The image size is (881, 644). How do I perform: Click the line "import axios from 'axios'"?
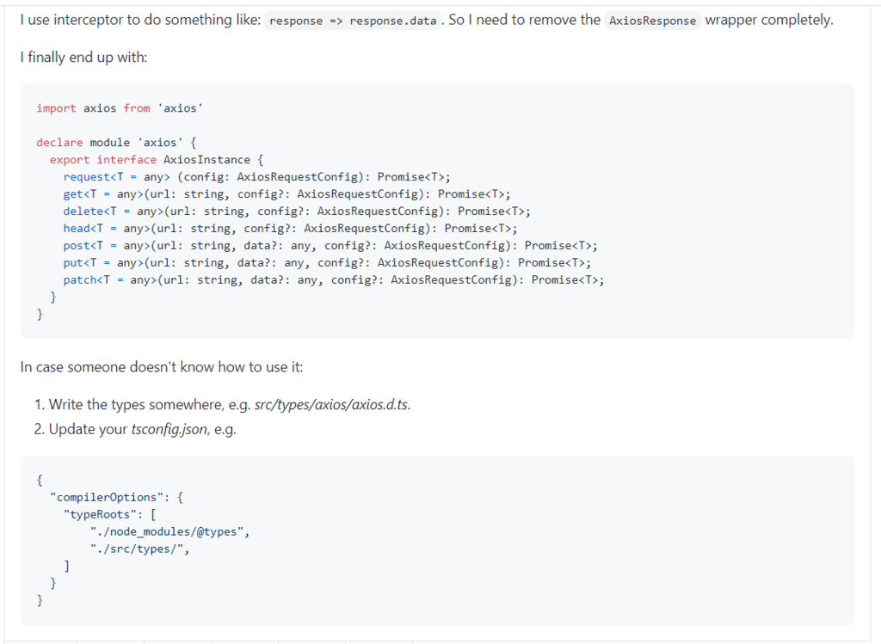pos(120,107)
